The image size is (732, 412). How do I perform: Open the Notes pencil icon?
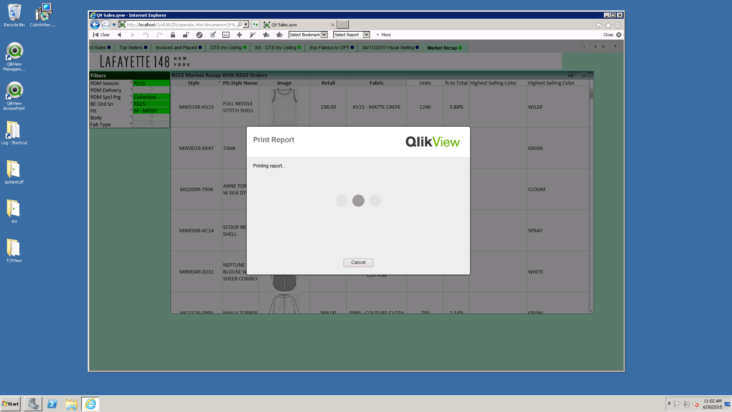213,35
